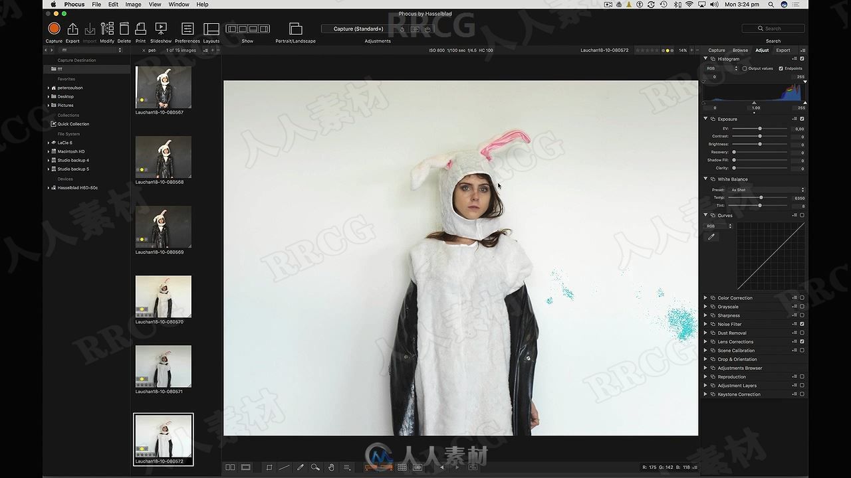Enable the Curves checkbox
Screen dimensions: 851x478
click(x=802, y=215)
